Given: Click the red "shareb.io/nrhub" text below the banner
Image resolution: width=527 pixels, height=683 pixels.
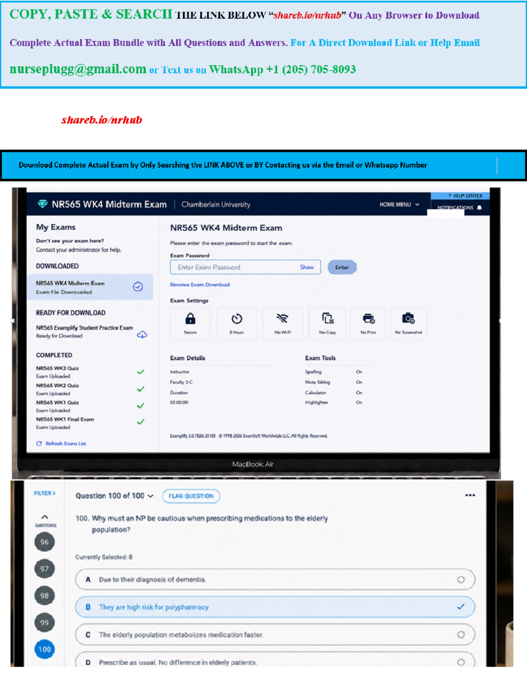Looking at the screenshot, I should [102, 120].
